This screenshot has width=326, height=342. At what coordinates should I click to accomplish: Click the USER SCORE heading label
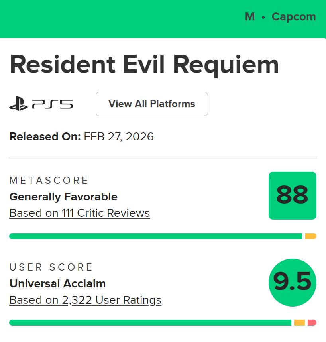click(51, 267)
